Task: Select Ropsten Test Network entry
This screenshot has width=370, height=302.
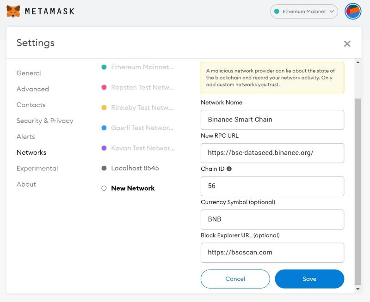Action: [x=142, y=87]
